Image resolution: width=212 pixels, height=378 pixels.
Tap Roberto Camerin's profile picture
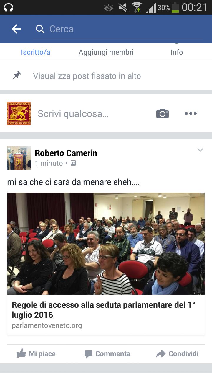19,158
